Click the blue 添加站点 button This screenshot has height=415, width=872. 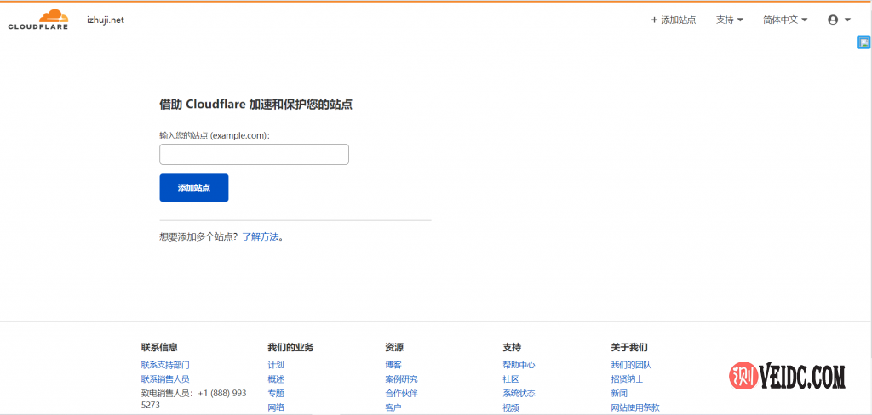point(194,188)
